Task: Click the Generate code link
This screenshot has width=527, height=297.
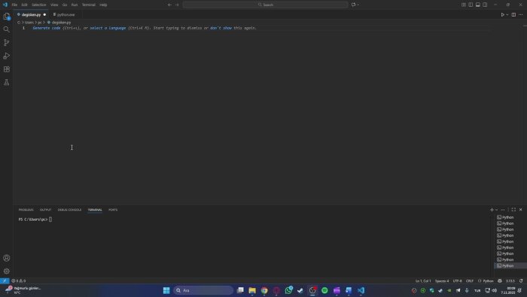Action: tap(47, 28)
